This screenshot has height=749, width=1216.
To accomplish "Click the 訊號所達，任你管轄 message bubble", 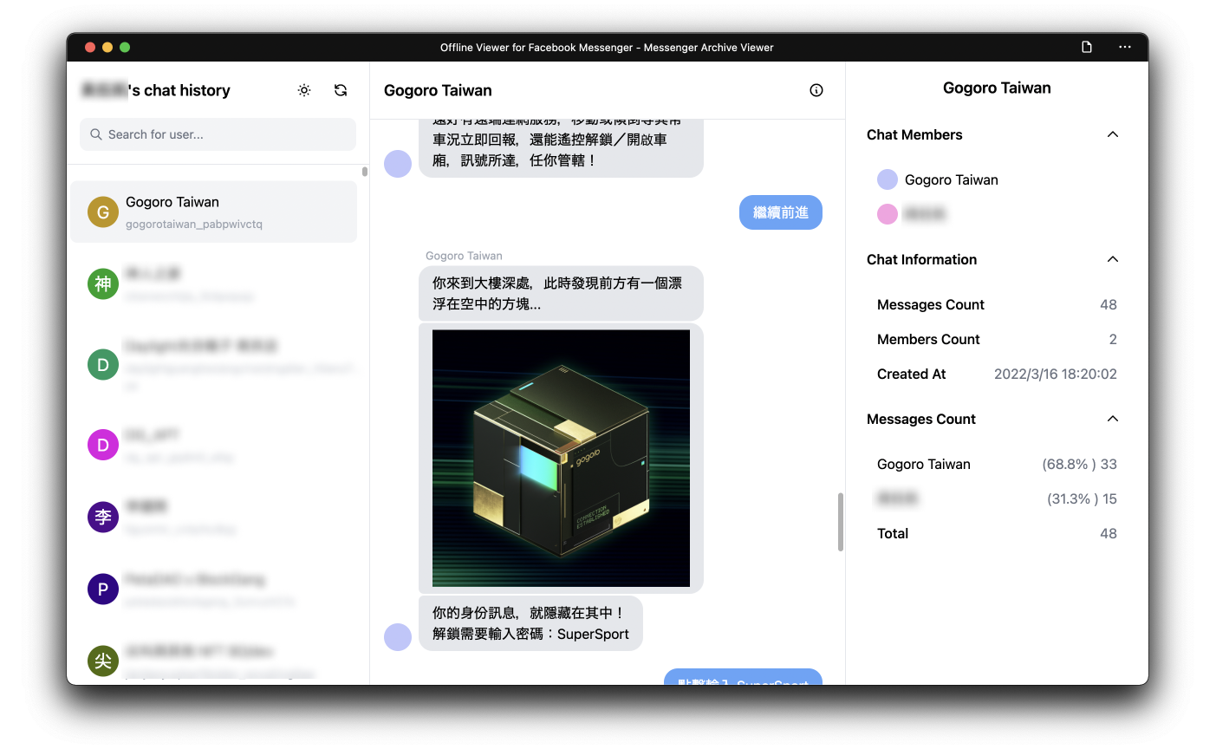I will pyautogui.click(x=561, y=149).
